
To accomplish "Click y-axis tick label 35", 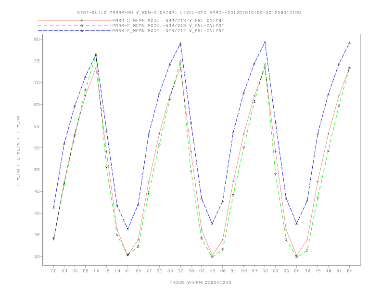I will [37, 235].
